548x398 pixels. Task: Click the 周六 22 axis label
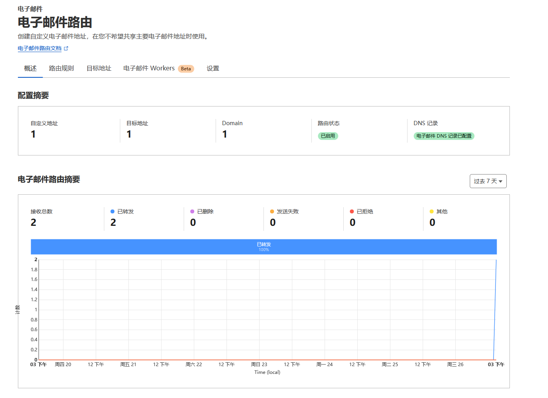194,365
